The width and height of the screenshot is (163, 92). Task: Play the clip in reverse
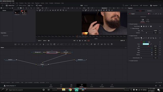pyautogui.click(x=77, y=41)
